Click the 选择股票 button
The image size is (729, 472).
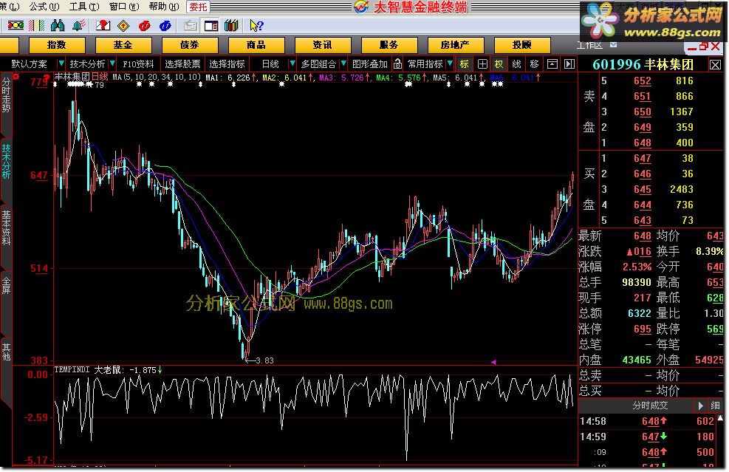182,64
